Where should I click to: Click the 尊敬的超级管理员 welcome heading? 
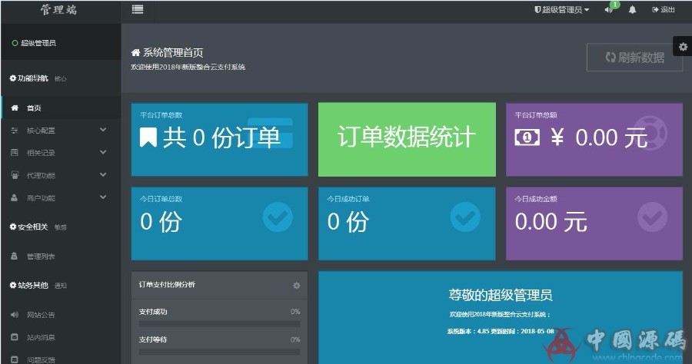[501, 295]
